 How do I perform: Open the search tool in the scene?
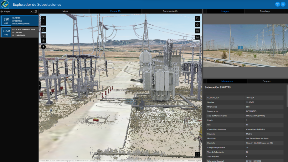[197, 18]
